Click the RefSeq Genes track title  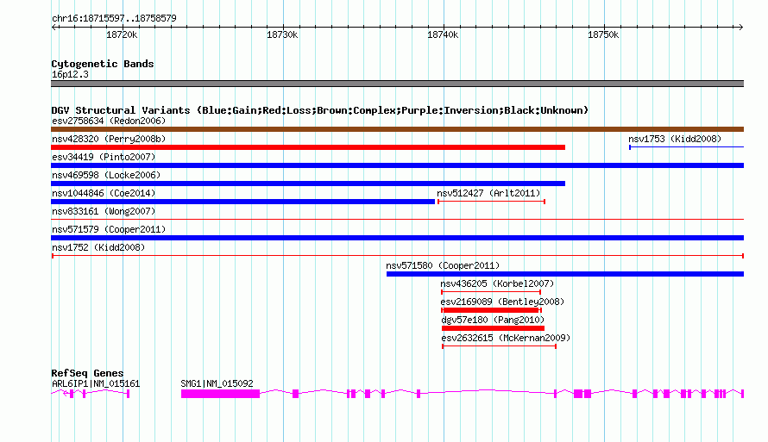(87, 373)
